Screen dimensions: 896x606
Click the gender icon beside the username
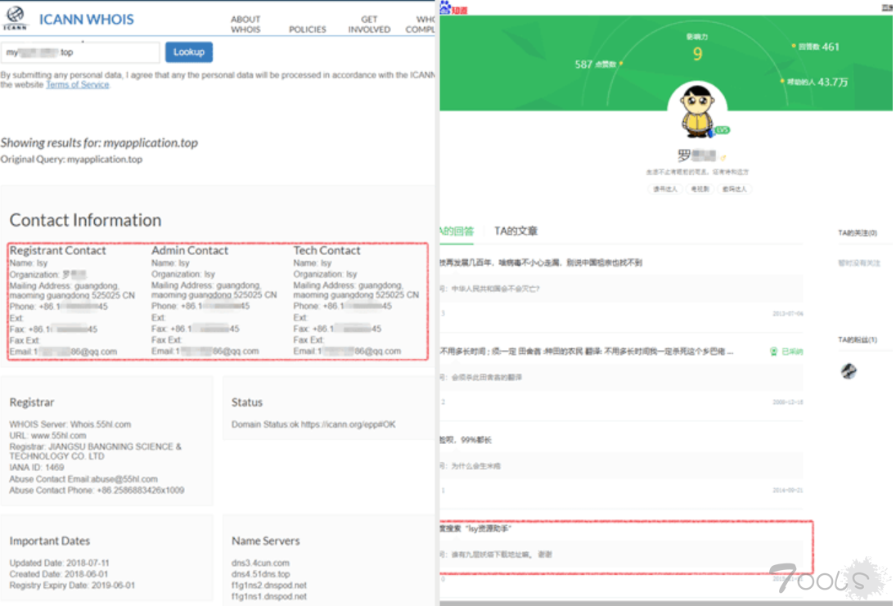point(723,157)
